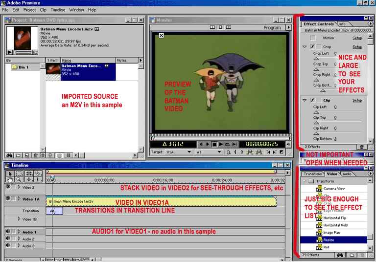Mute the Audio 3 track speaker
The width and height of the screenshot is (376, 262).
8,245
